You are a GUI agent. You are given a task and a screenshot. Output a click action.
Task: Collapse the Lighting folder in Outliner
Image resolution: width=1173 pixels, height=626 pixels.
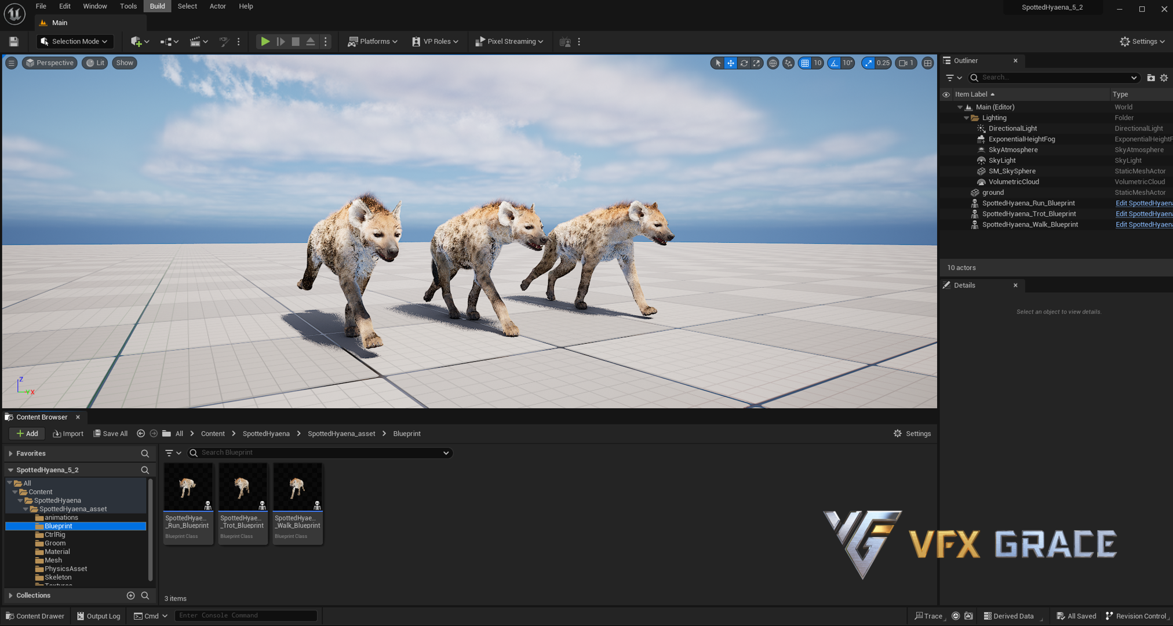966,118
